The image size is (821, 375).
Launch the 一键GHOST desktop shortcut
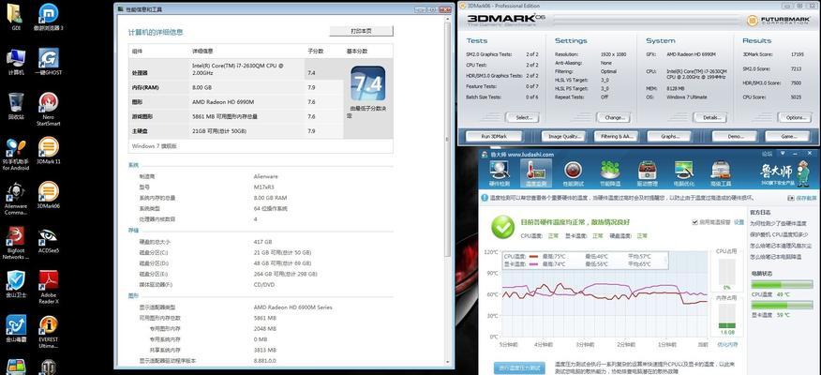coord(48,61)
